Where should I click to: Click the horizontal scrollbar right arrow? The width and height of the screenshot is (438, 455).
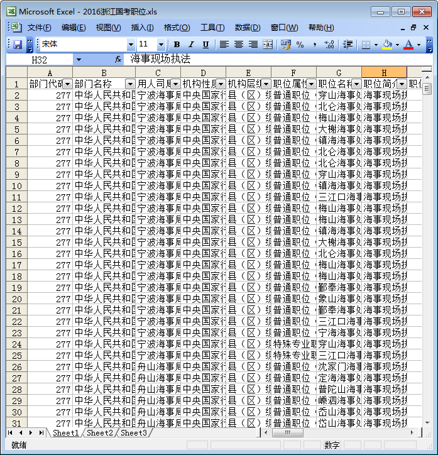(412, 432)
